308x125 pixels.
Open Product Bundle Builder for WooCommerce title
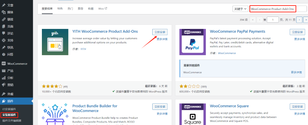coord(95,108)
